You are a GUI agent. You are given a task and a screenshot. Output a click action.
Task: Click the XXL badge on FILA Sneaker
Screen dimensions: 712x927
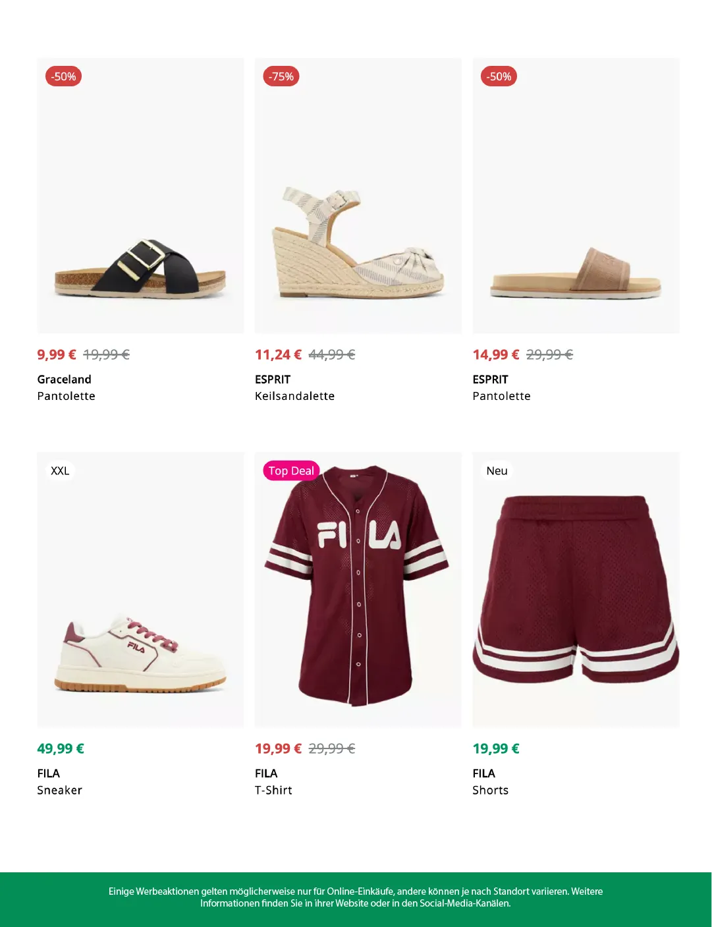click(60, 470)
